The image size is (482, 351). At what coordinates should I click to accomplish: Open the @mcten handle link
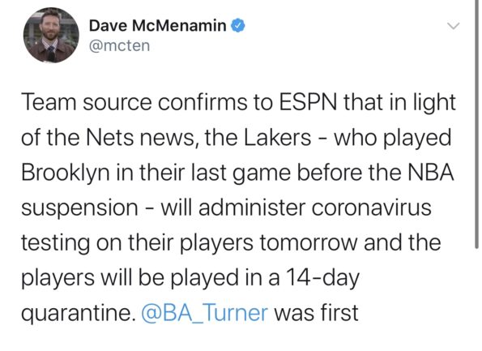tap(120, 46)
